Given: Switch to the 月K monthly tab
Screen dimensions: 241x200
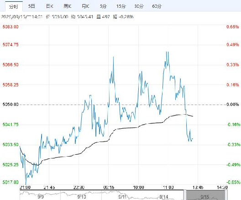Looking at the screenshot, I should 85,6.
